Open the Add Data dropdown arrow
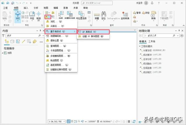186x125 pixels. coord(50,17)
